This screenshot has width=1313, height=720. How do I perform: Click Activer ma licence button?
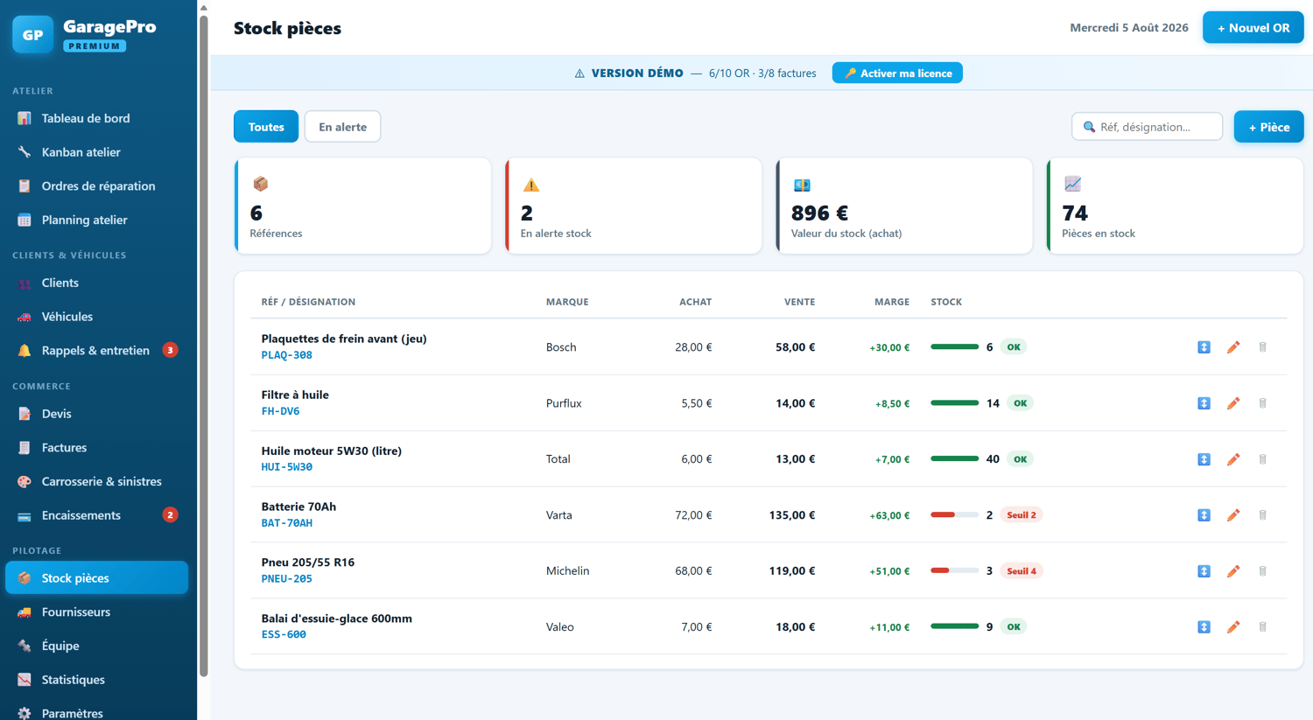[897, 73]
